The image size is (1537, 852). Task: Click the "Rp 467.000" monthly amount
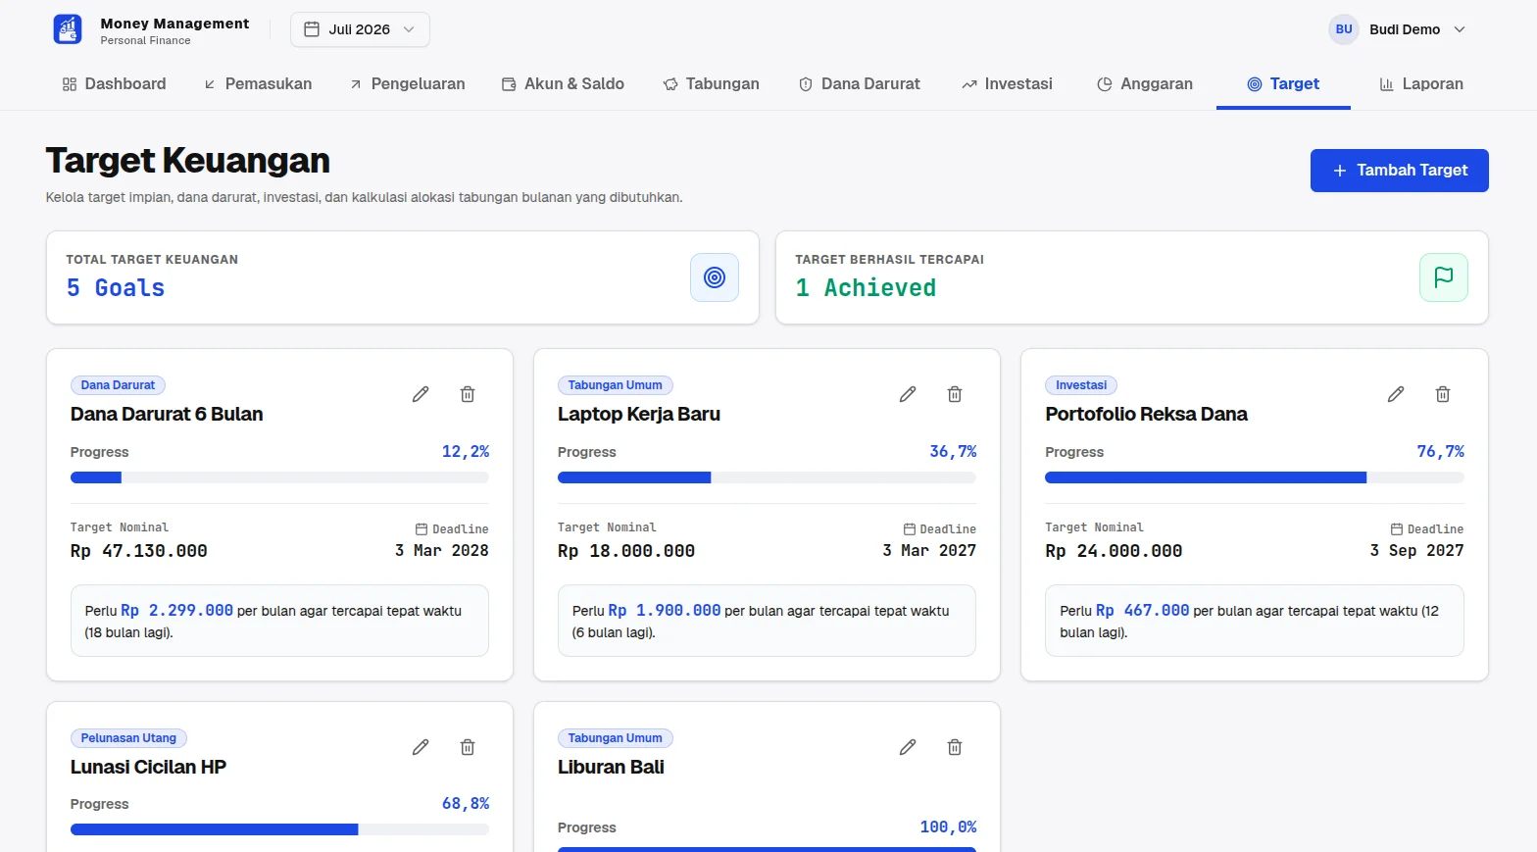[1143, 611]
